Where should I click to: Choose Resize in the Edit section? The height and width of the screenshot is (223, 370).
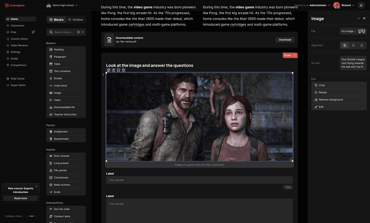[x=339, y=92]
